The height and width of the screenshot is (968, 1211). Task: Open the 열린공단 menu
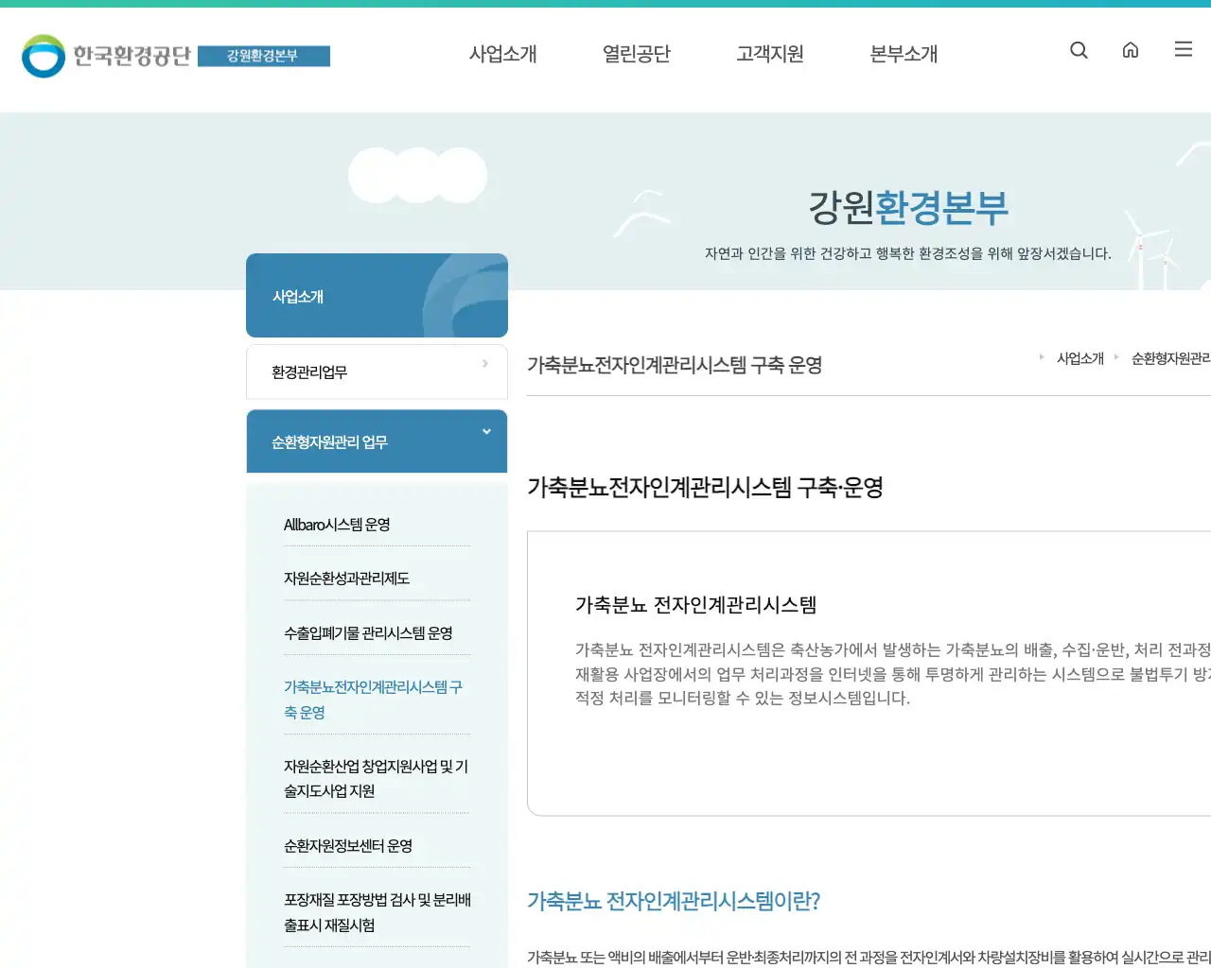tap(637, 54)
